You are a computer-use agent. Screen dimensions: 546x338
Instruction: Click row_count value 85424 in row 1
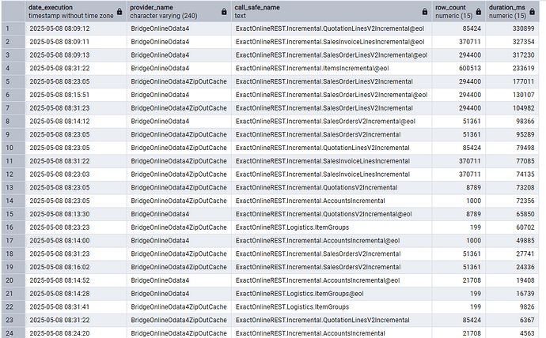coord(459,28)
